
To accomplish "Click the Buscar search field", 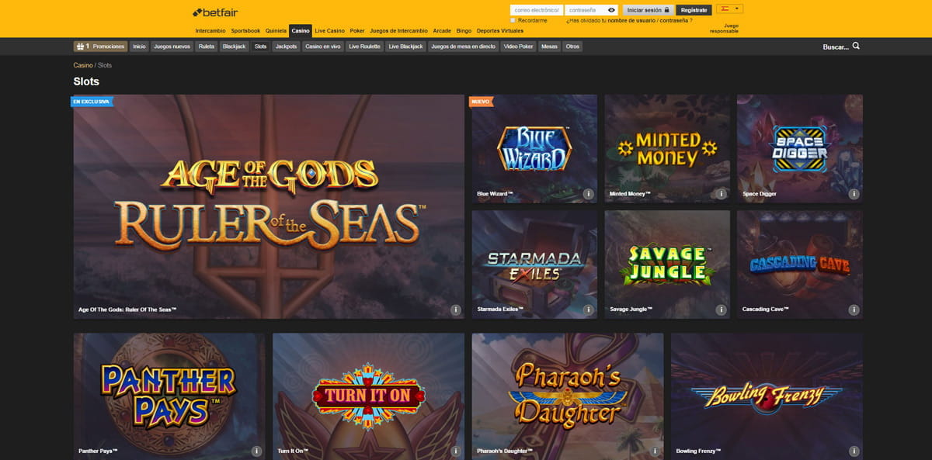I will point(835,47).
